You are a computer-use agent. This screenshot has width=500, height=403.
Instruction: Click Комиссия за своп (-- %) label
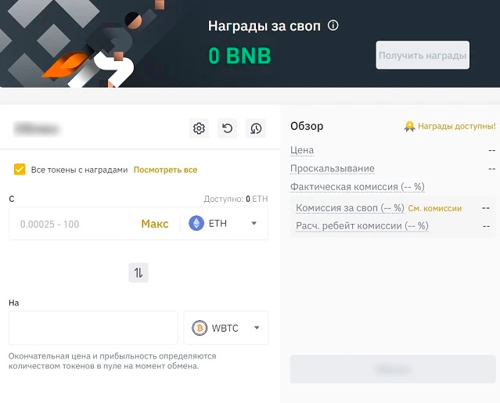pyautogui.click(x=350, y=208)
